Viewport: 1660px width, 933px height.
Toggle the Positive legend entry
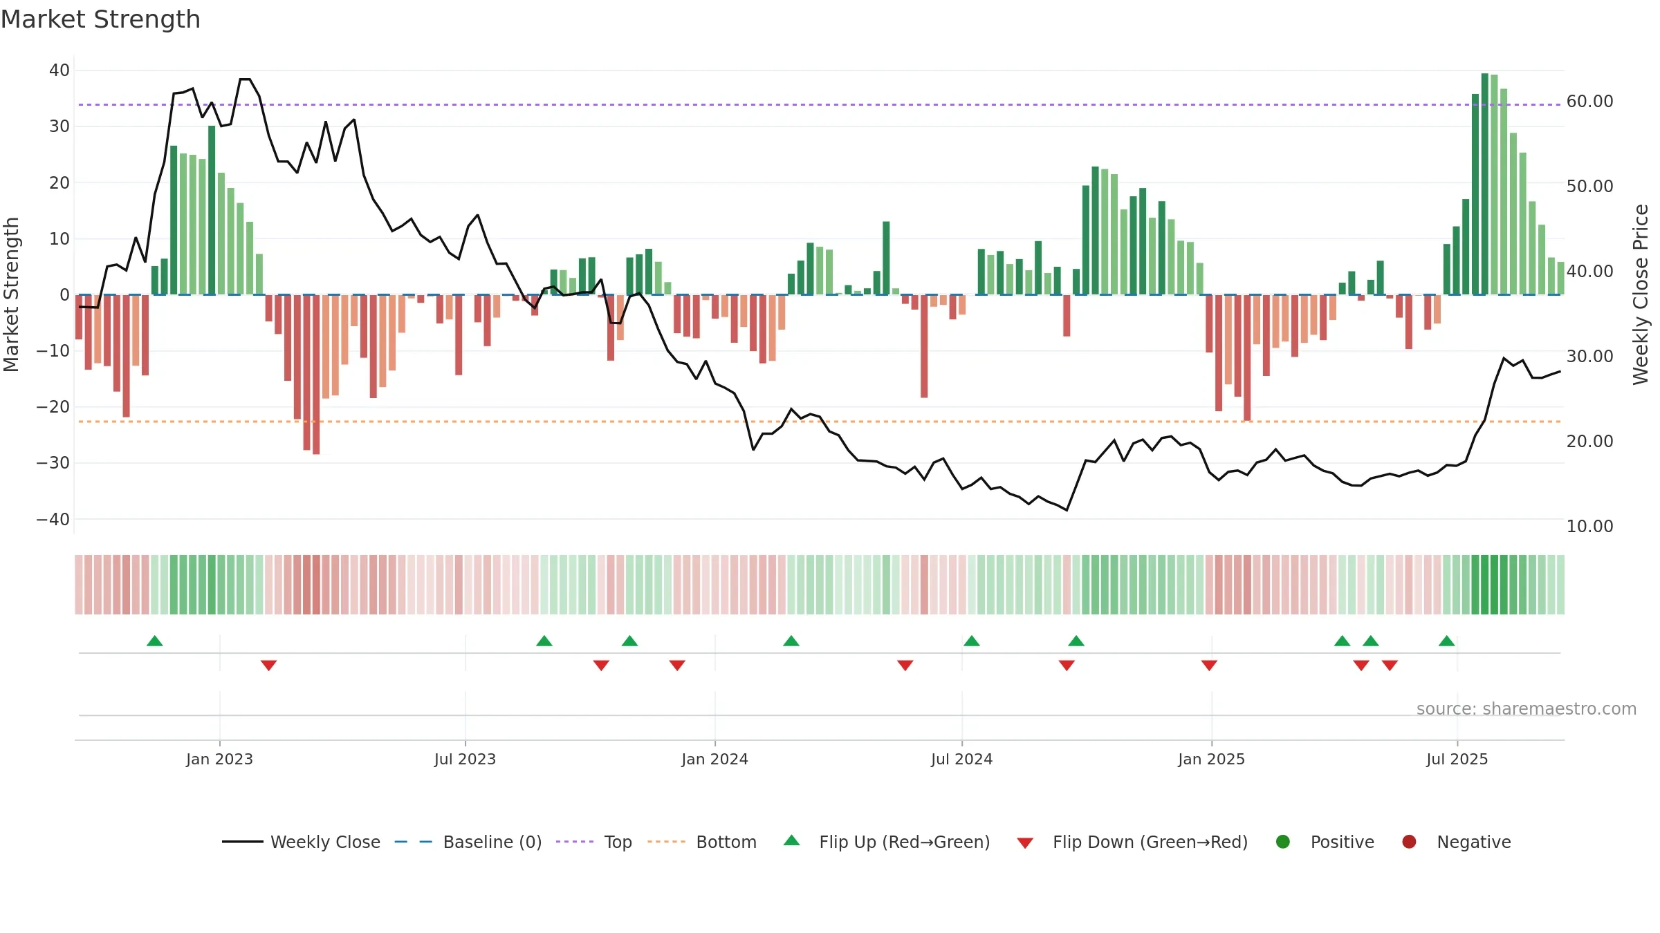tap(1325, 842)
